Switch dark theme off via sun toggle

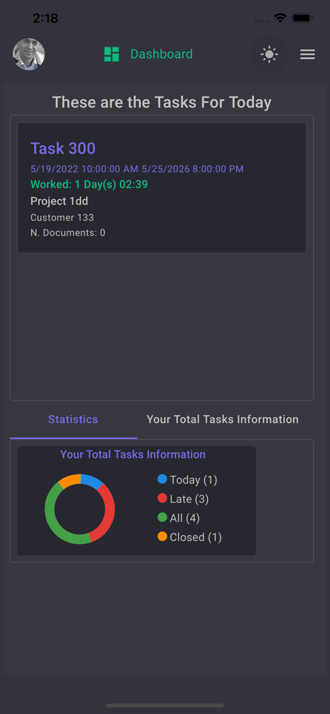(x=270, y=54)
